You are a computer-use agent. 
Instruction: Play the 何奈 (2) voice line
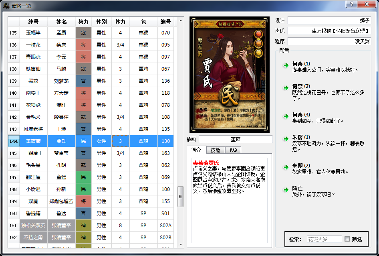(x=286, y=88)
